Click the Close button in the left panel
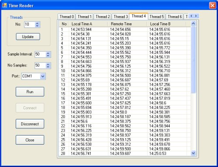This screenshot has height=167, width=218. click(x=30, y=140)
